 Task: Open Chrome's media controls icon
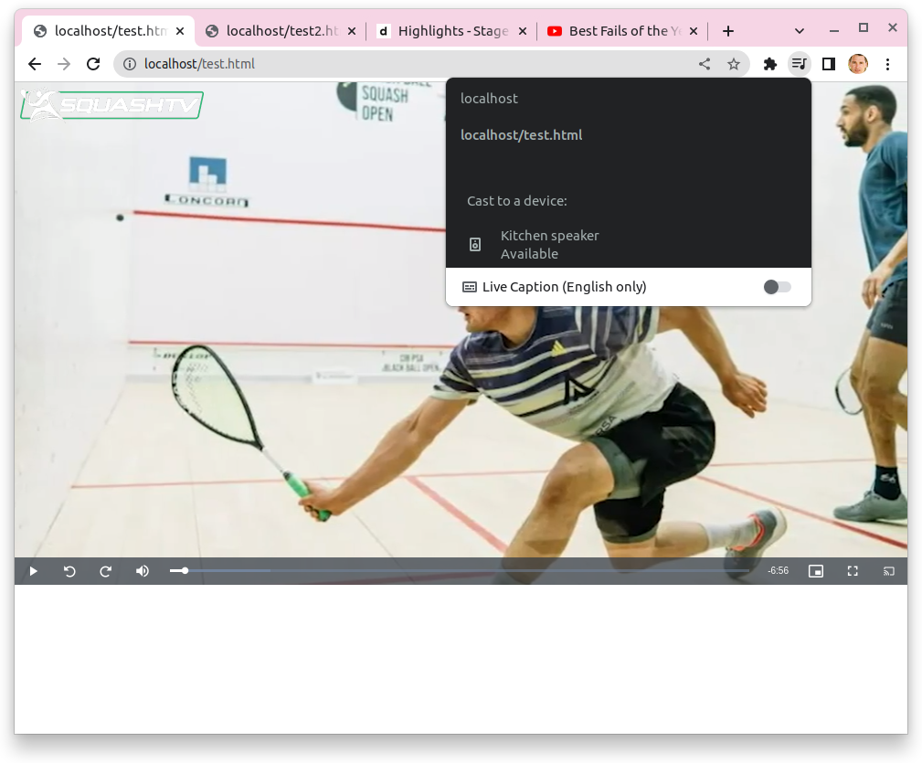(x=800, y=64)
